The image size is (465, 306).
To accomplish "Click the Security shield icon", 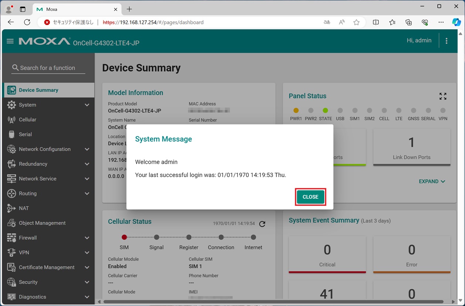I will [x=11, y=282].
